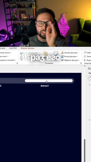91x162 pixels.
Task: Click the ФИНАЛ text label on slide
Action: (44, 86)
